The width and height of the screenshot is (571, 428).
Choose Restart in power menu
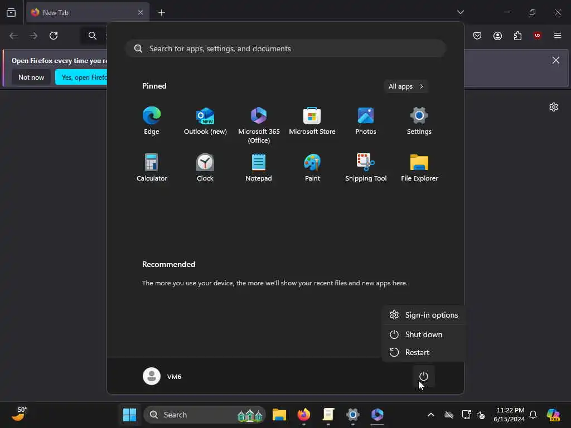point(424,352)
